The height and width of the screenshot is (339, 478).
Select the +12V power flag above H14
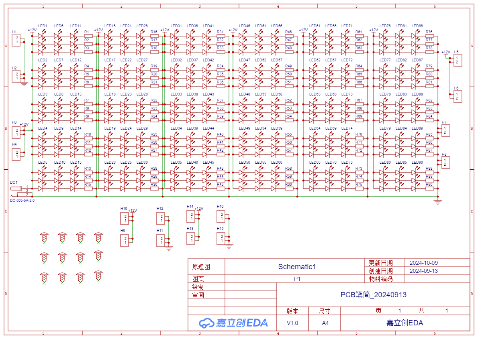point(199,209)
